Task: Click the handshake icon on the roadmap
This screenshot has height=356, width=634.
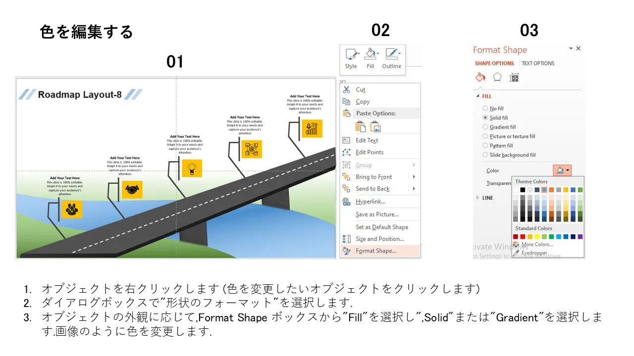Action: [132, 190]
